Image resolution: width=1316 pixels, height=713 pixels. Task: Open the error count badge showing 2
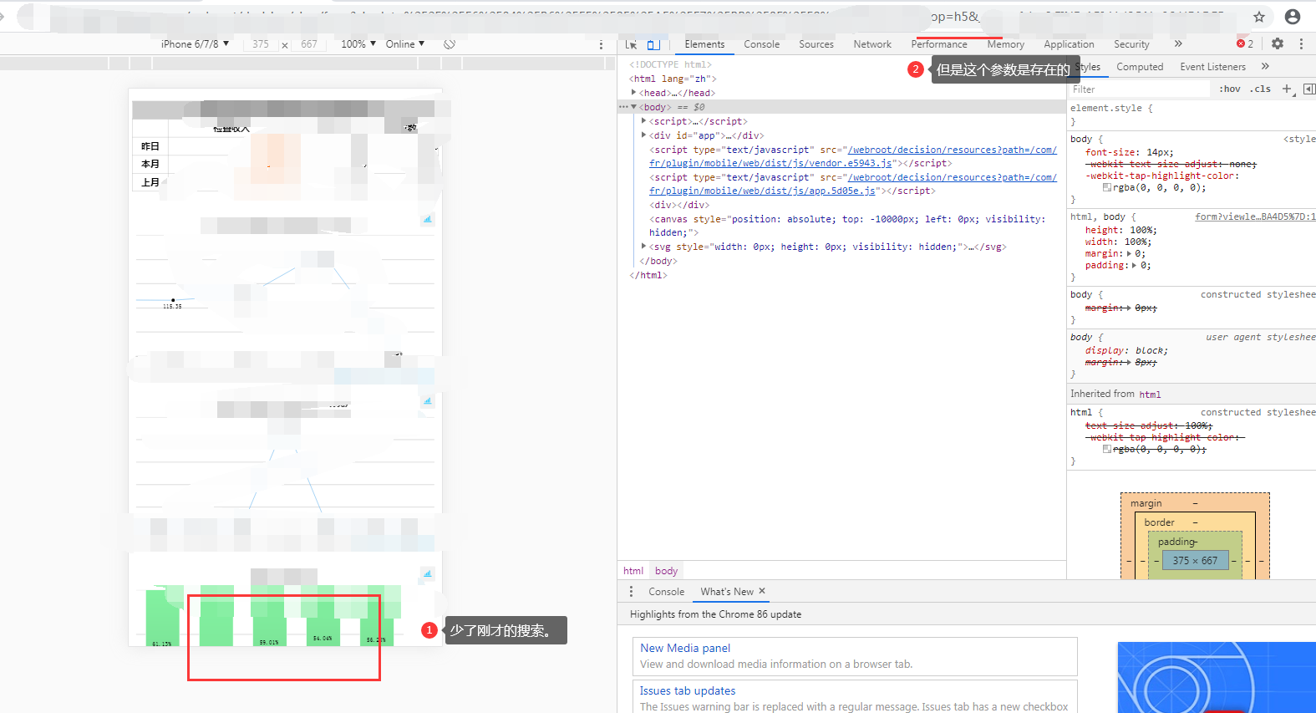coord(1245,43)
